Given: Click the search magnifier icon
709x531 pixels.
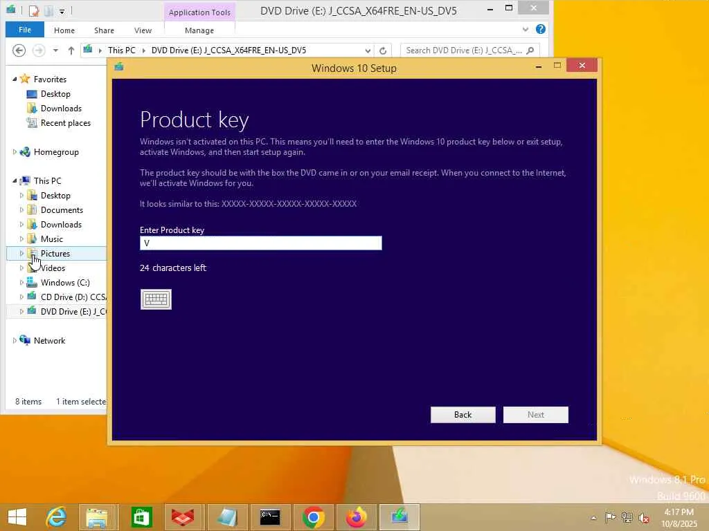Looking at the screenshot, I should click(x=530, y=50).
